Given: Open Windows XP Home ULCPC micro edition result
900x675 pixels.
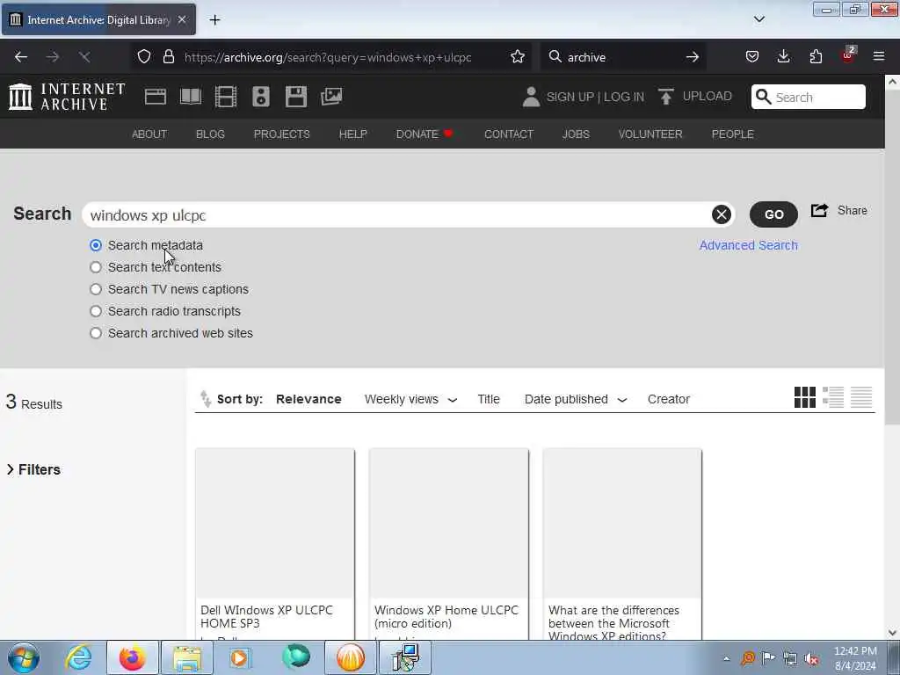Looking at the screenshot, I should [x=449, y=543].
